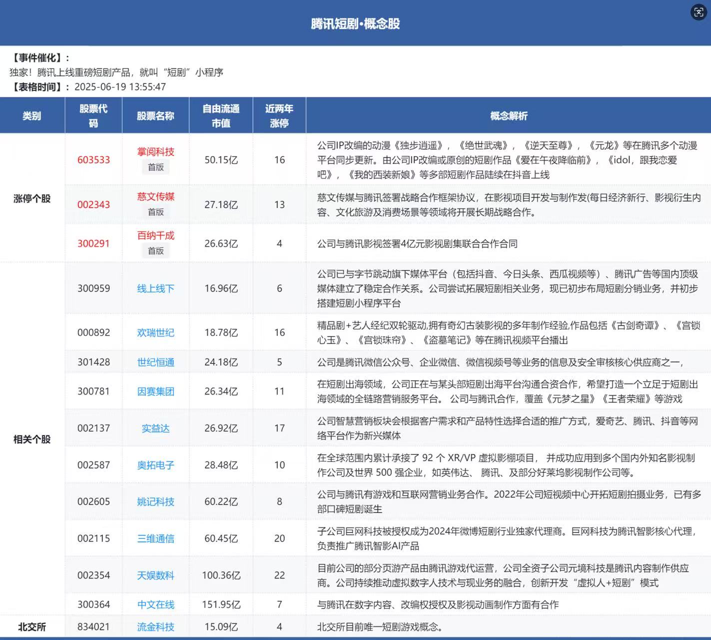Click market value 26.63亿
The image size is (711, 640).
221,243
